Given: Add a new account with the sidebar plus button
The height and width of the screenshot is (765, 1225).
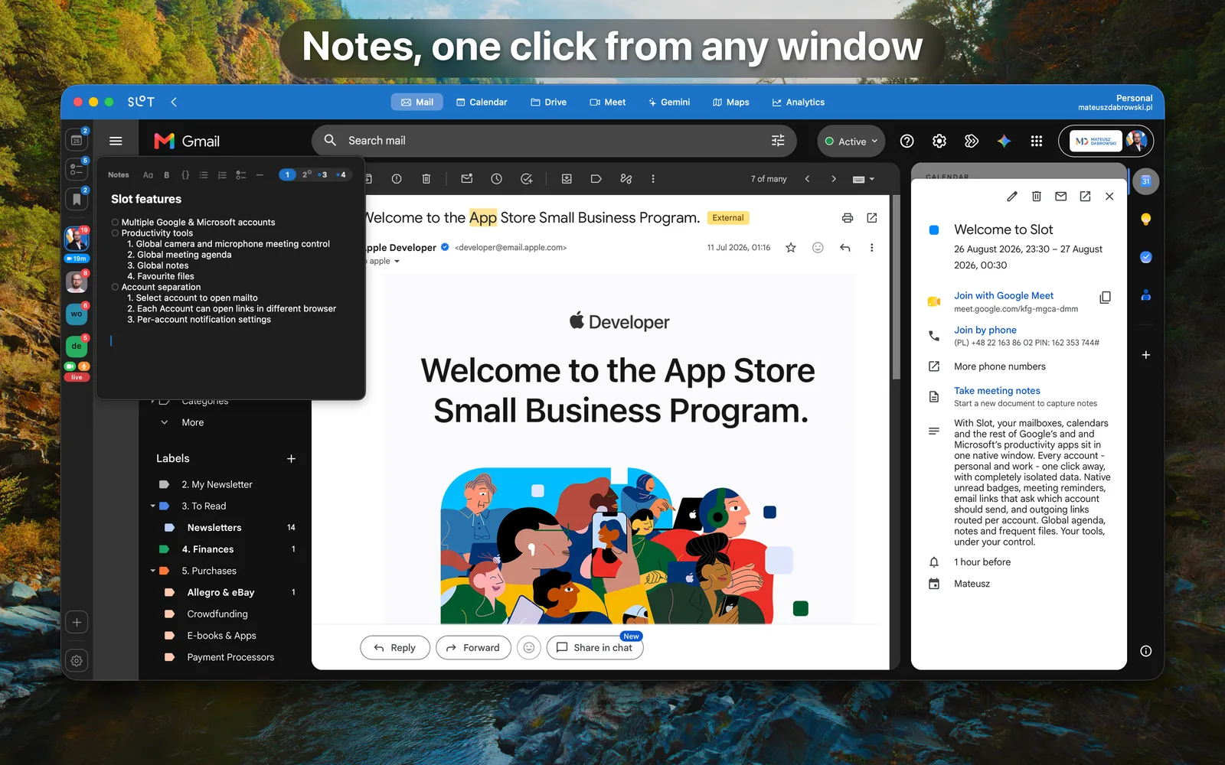Looking at the screenshot, I should coord(77,622).
